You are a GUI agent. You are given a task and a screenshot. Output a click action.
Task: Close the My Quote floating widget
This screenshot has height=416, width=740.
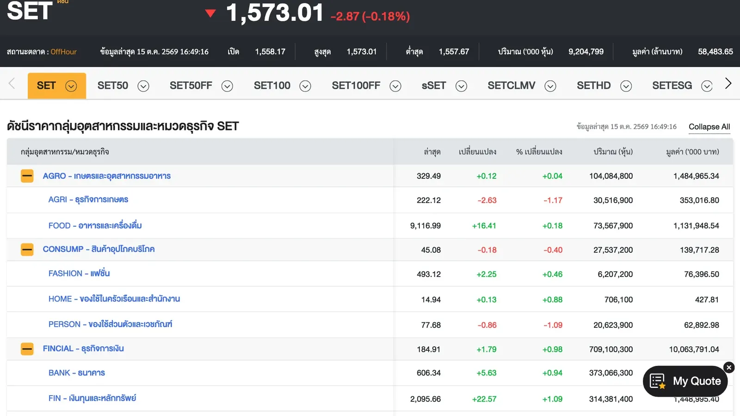(x=729, y=367)
